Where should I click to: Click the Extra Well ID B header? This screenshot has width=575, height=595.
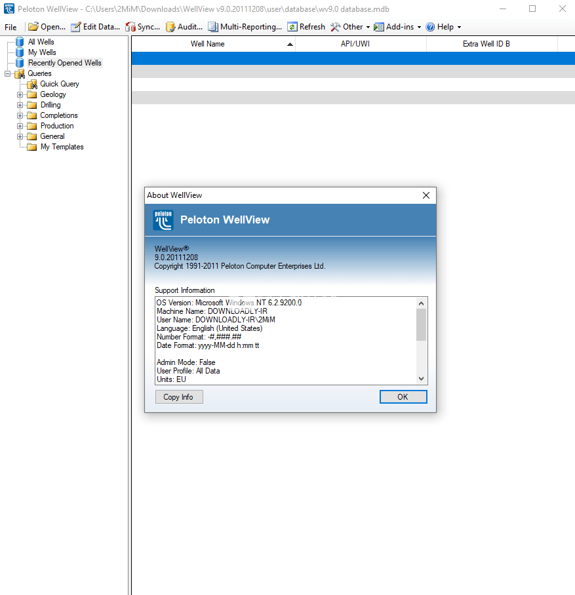pos(492,44)
